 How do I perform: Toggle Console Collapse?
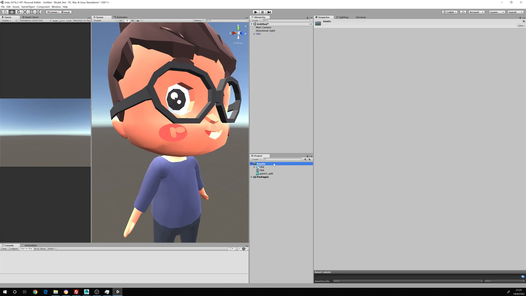[14, 249]
